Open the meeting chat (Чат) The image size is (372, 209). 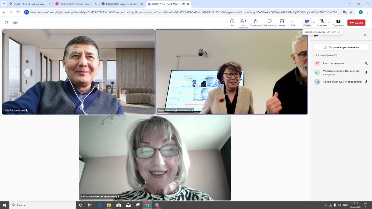(232, 22)
